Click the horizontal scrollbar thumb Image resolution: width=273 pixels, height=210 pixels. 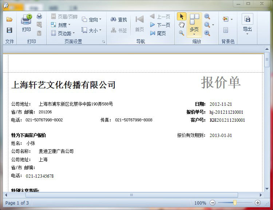tap(132, 195)
